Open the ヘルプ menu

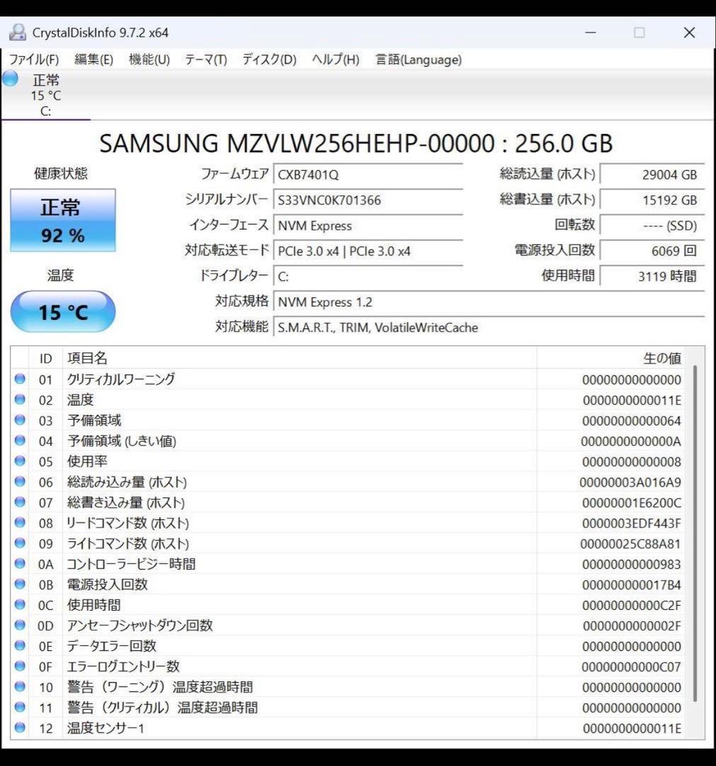coord(333,60)
